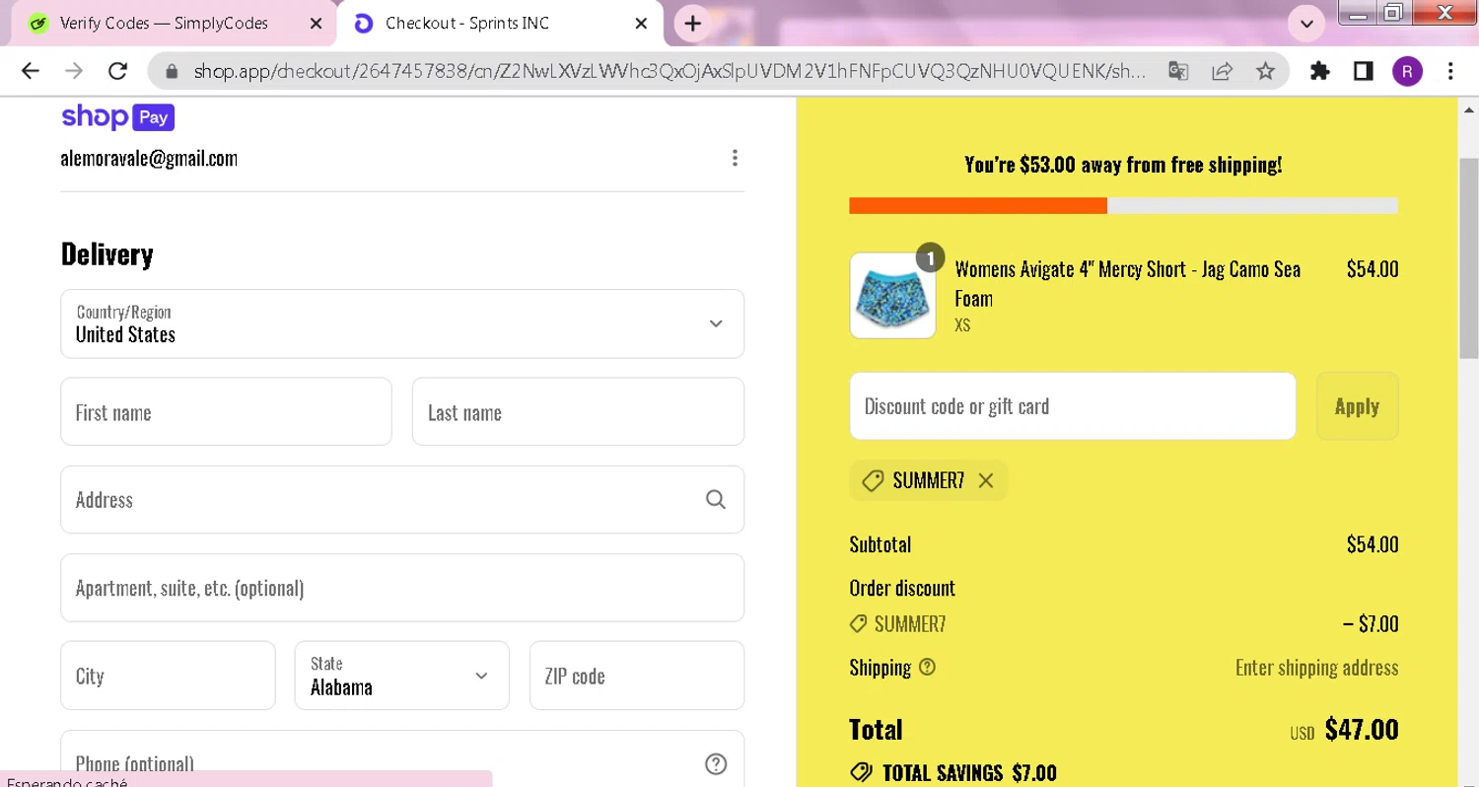The image size is (1479, 787).
Task: Click the alemoravale@gmail.com email text
Action: [x=149, y=158]
